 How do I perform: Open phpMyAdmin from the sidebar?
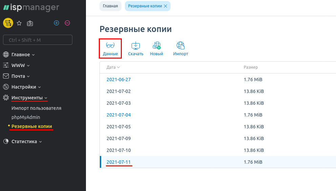(26, 117)
